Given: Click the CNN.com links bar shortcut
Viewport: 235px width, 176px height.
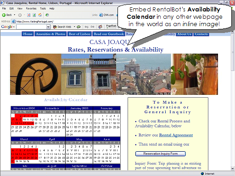Looking at the screenshot, I should [x=106, y=15].
